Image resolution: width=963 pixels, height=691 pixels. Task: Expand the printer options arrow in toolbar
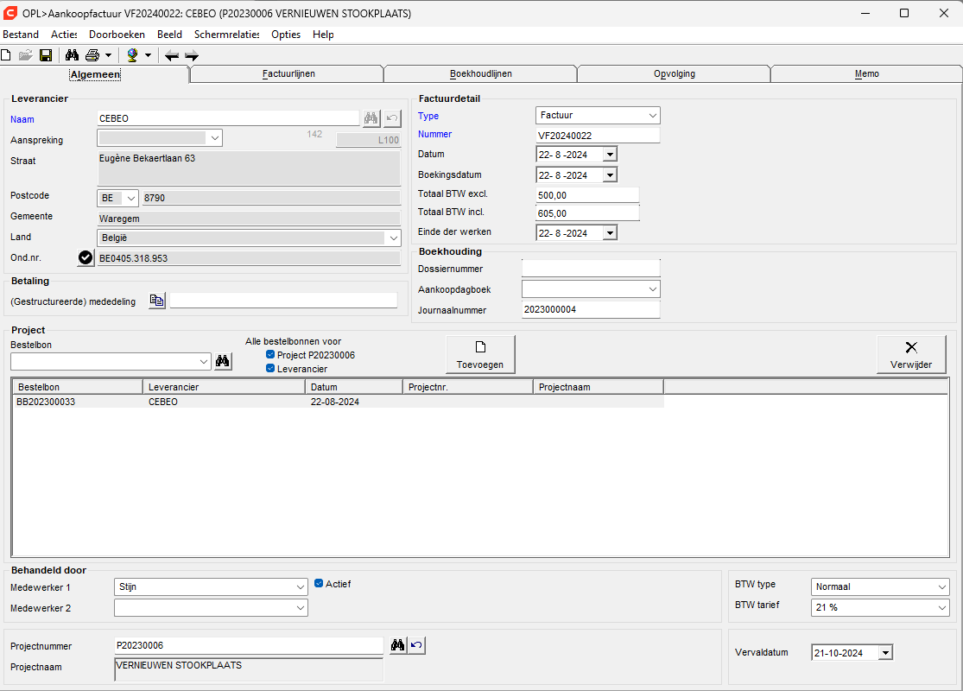(x=108, y=55)
